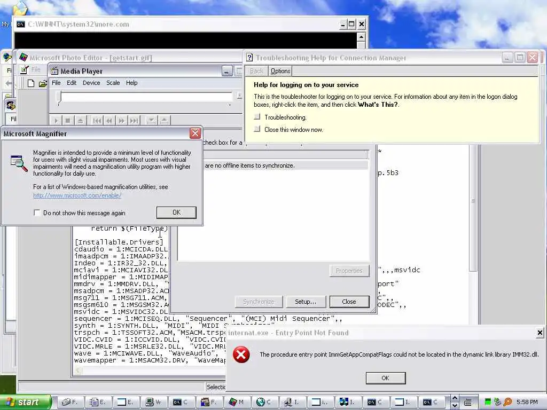Check 'Do not show this message again'
This screenshot has width=547, height=410.
click(37, 212)
